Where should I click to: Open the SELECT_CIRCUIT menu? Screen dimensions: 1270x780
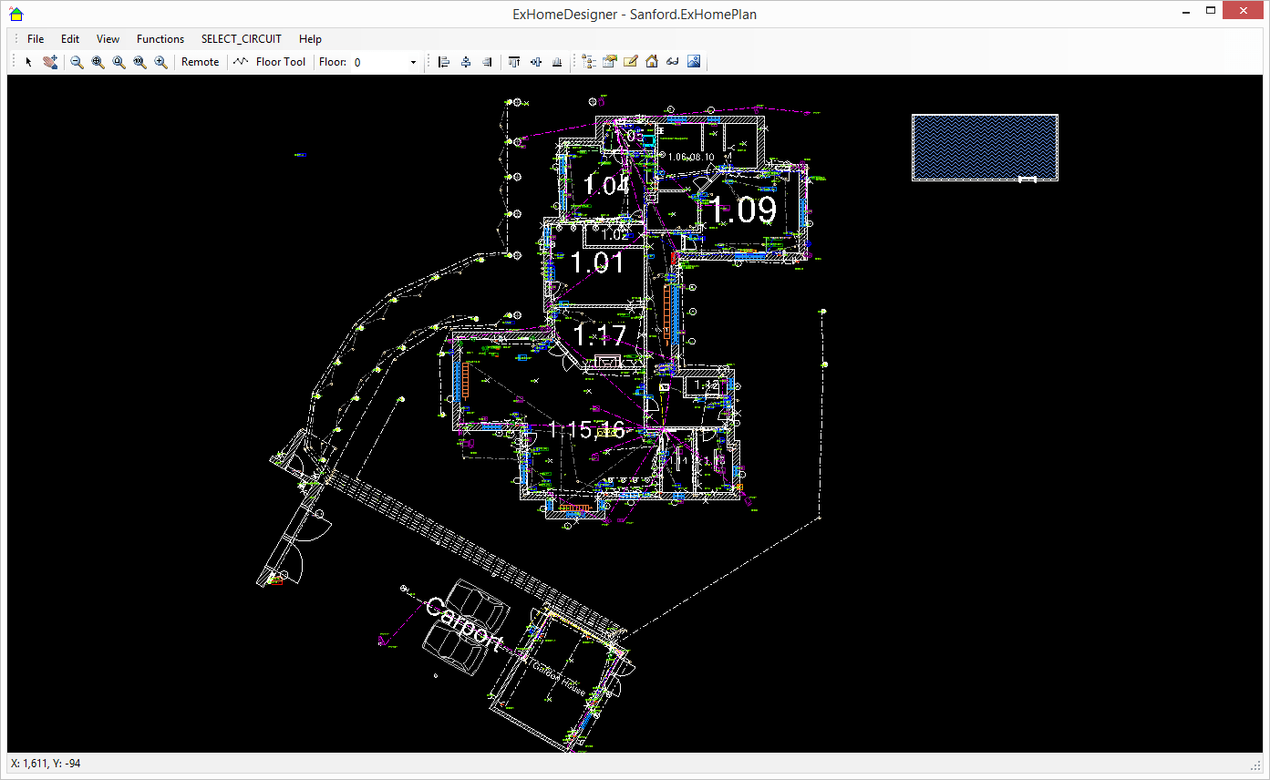pos(242,39)
